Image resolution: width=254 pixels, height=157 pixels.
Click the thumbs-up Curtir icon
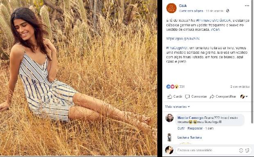[170, 96]
